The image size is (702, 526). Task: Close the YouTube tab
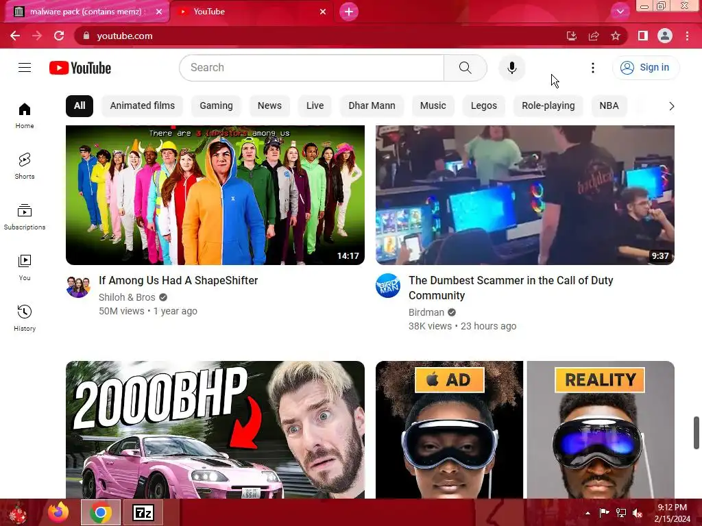323,12
